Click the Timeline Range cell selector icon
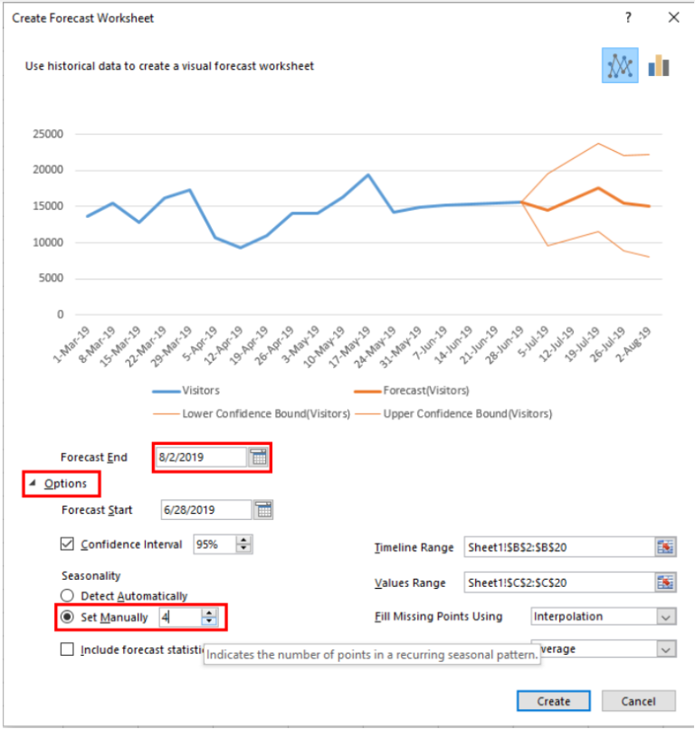This screenshot has height=729, width=695. 666,547
